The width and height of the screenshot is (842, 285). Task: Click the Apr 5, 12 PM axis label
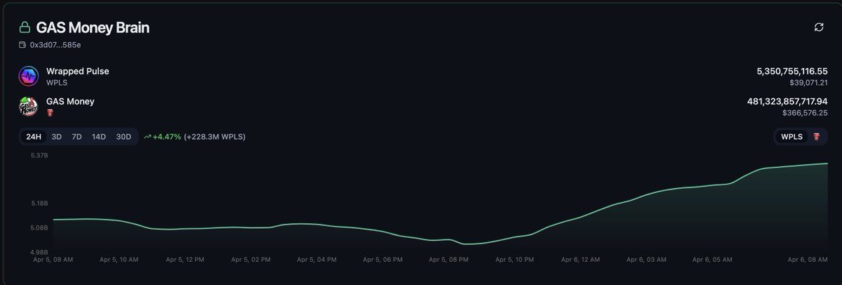point(185,260)
